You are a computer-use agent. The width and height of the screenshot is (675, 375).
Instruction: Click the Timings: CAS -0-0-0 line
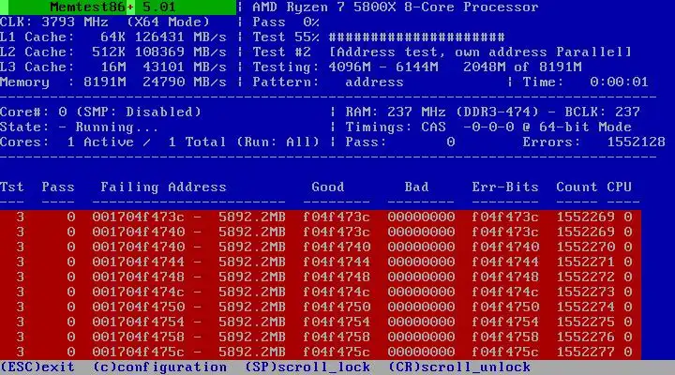click(488, 127)
